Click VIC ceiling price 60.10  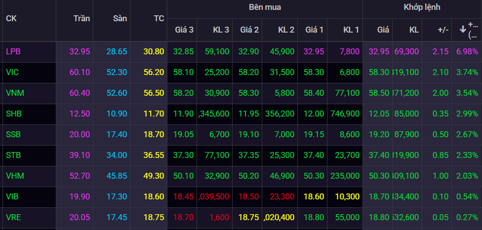(x=79, y=72)
